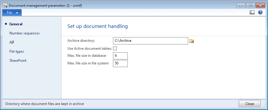Image resolution: width=268 pixels, height=110 pixels.
Task: Switch to the AIF section
Action: pos(12,42)
